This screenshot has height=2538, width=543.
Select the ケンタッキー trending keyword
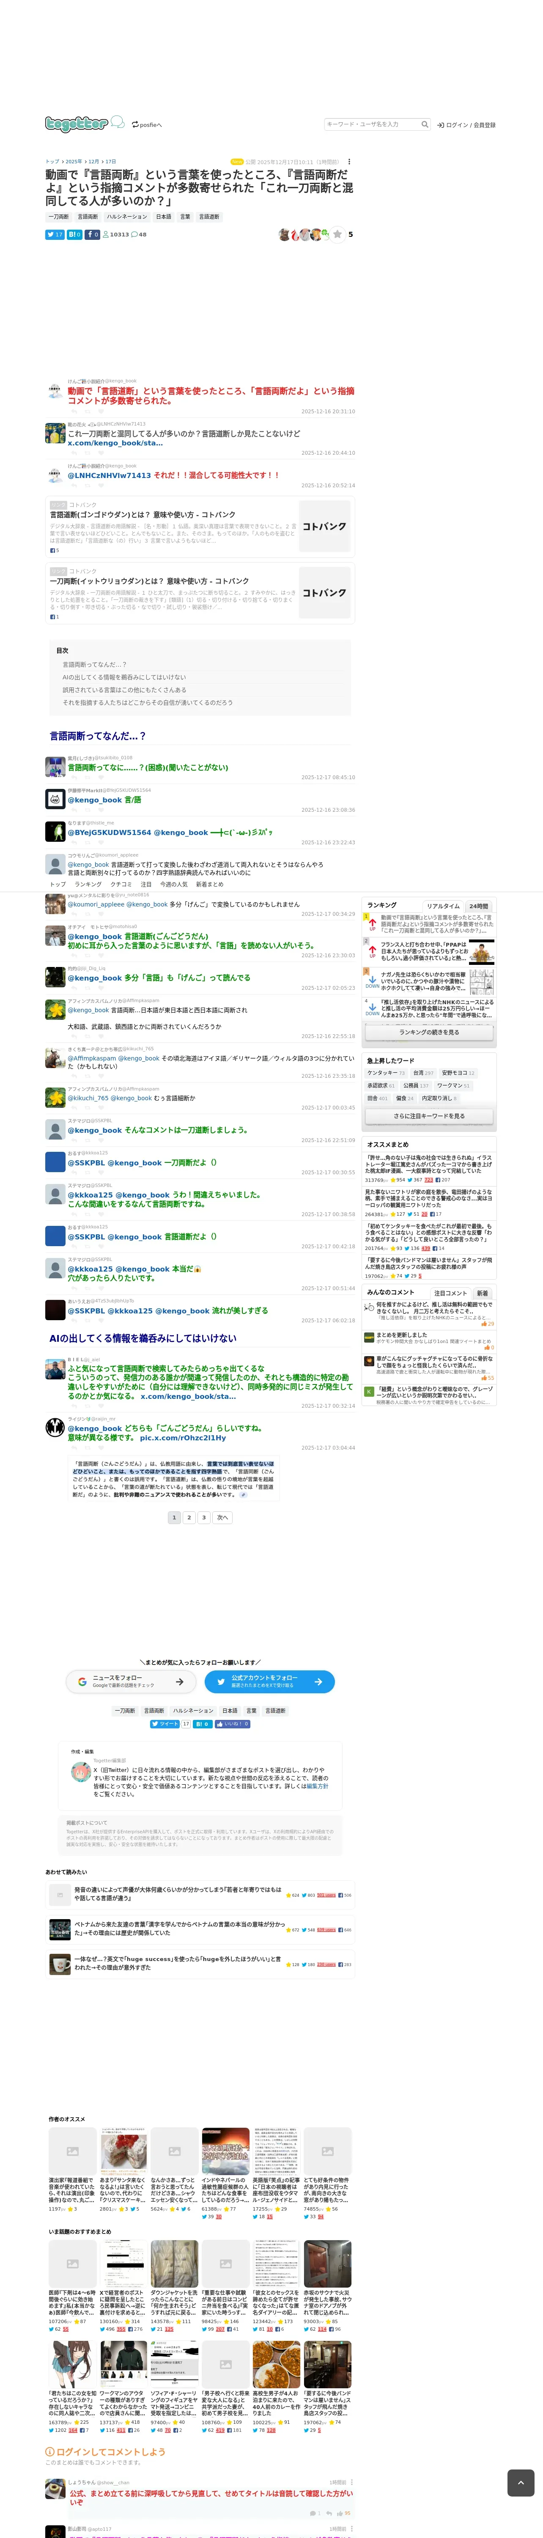pos(385,1073)
